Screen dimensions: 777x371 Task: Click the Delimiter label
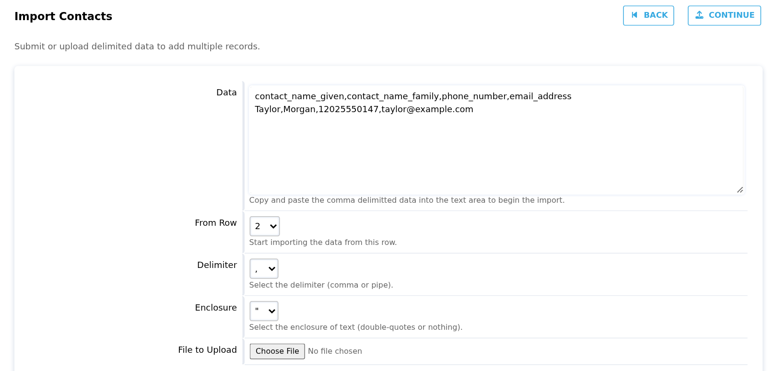(x=217, y=265)
